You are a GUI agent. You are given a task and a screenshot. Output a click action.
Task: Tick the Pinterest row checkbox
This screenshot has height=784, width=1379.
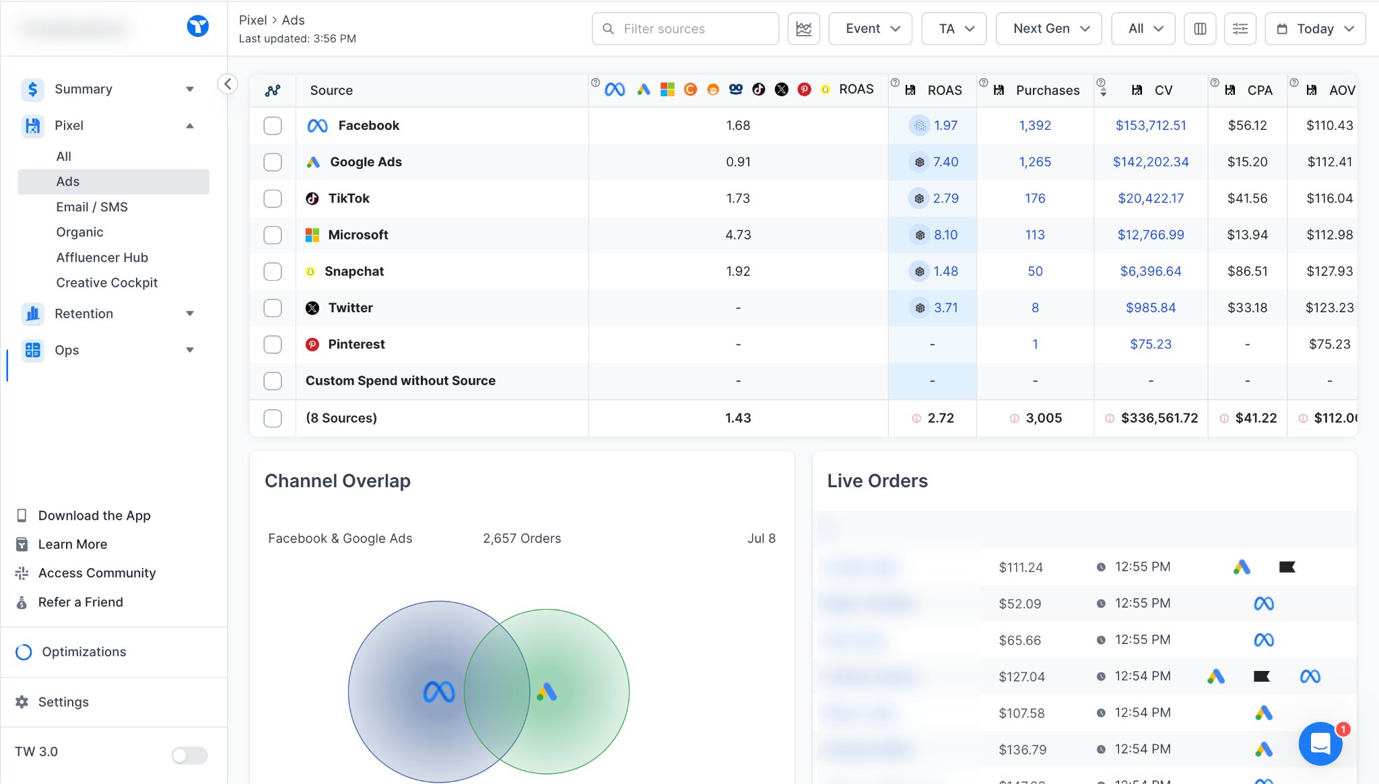[273, 345]
